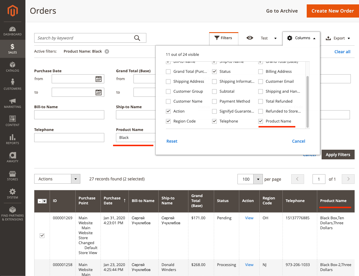Viewport: 359px width, 276px height.
Task: Open the Customers section
Action: pyautogui.click(x=13, y=85)
